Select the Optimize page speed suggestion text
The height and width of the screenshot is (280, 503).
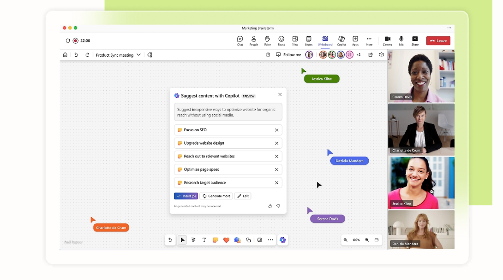click(202, 169)
